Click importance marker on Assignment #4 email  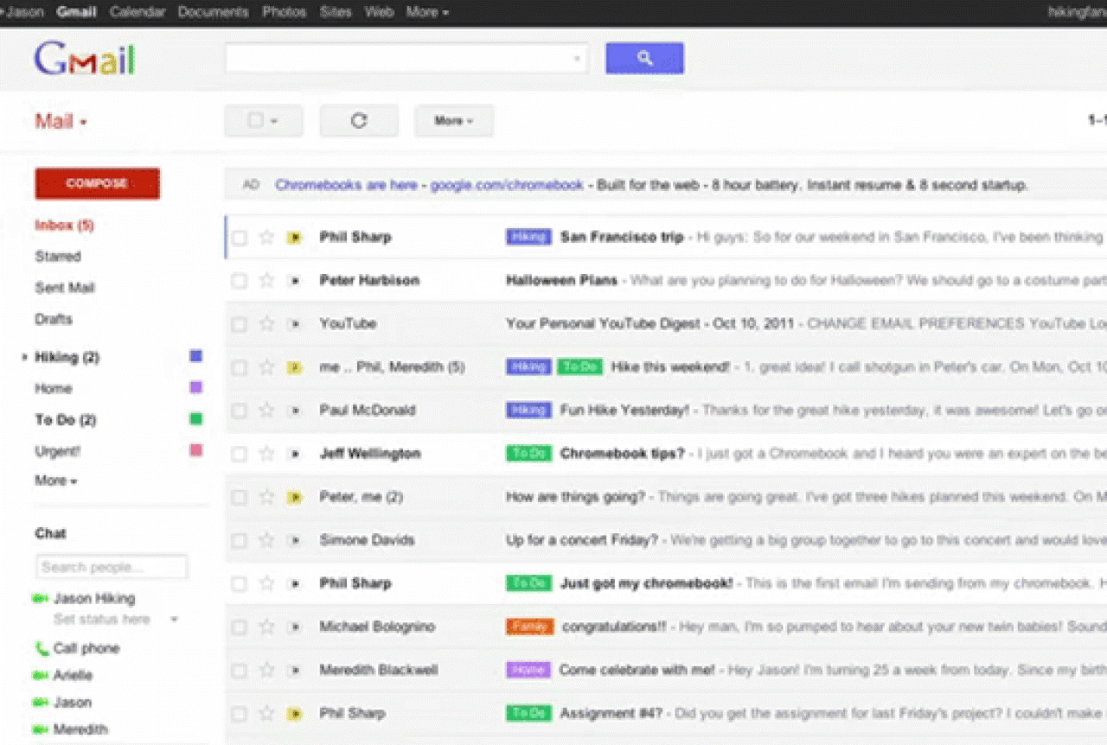tap(295, 714)
